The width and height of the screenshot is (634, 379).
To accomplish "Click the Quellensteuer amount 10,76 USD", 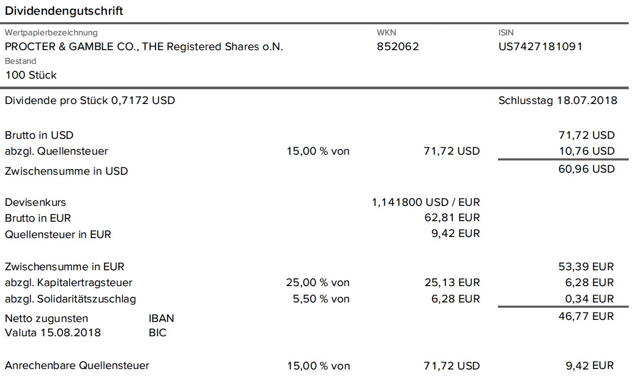I will pos(586,151).
